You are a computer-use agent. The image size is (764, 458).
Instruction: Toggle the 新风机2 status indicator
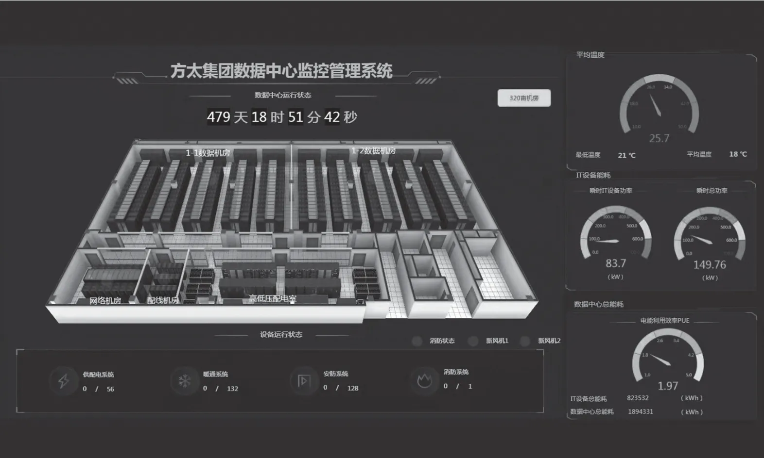(525, 341)
